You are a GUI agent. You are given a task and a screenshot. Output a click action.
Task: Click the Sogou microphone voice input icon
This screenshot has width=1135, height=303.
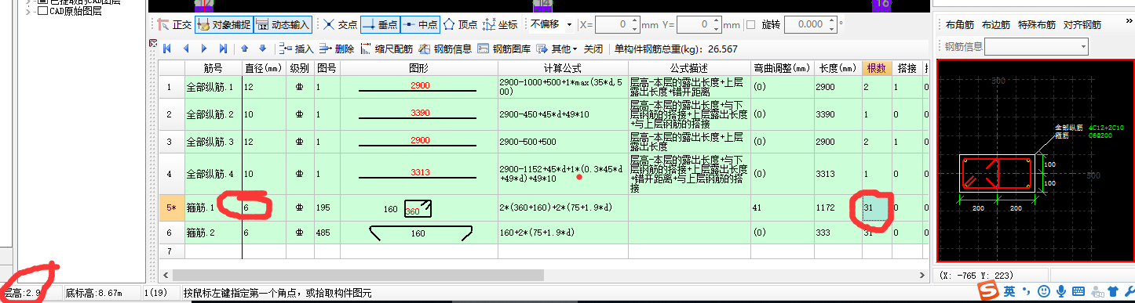coord(1061,291)
